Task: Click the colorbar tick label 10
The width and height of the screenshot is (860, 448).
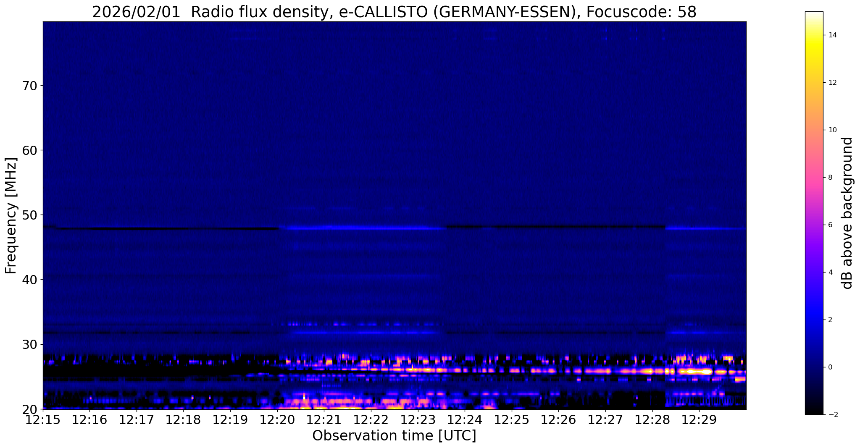Action: point(832,130)
